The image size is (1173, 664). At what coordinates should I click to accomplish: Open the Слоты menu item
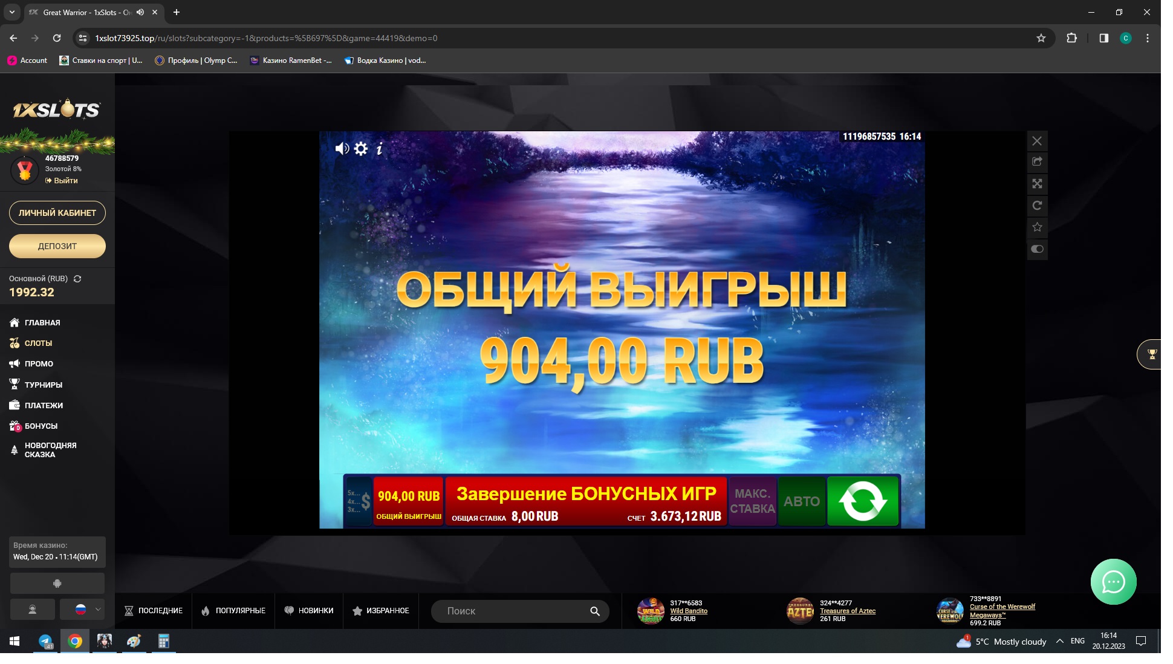tap(38, 343)
